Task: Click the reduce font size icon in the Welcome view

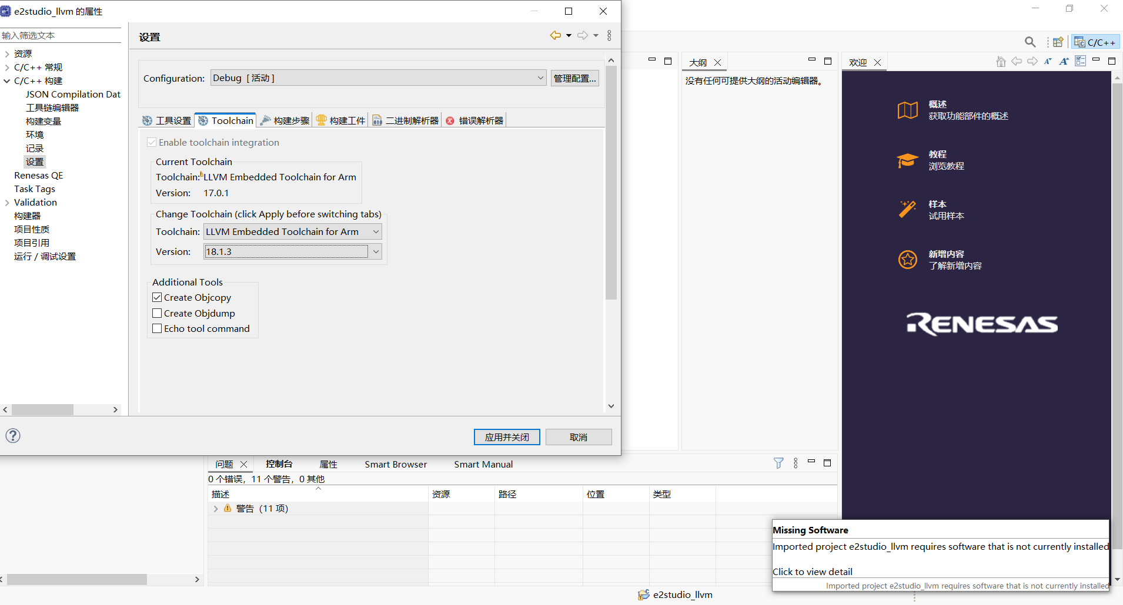Action: tap(1048, 61)
